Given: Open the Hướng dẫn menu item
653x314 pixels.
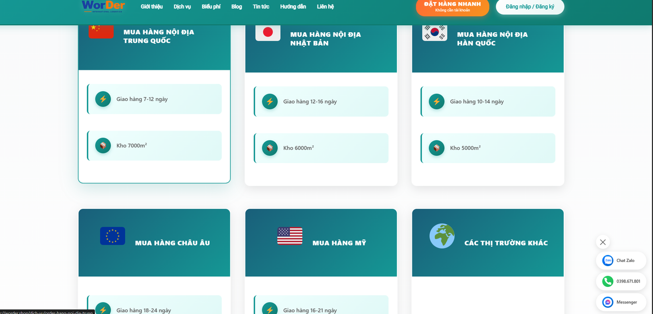Looking at the screenshot, I should point(293,7).
